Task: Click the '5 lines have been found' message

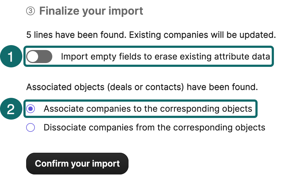Action: coord(76,35)
